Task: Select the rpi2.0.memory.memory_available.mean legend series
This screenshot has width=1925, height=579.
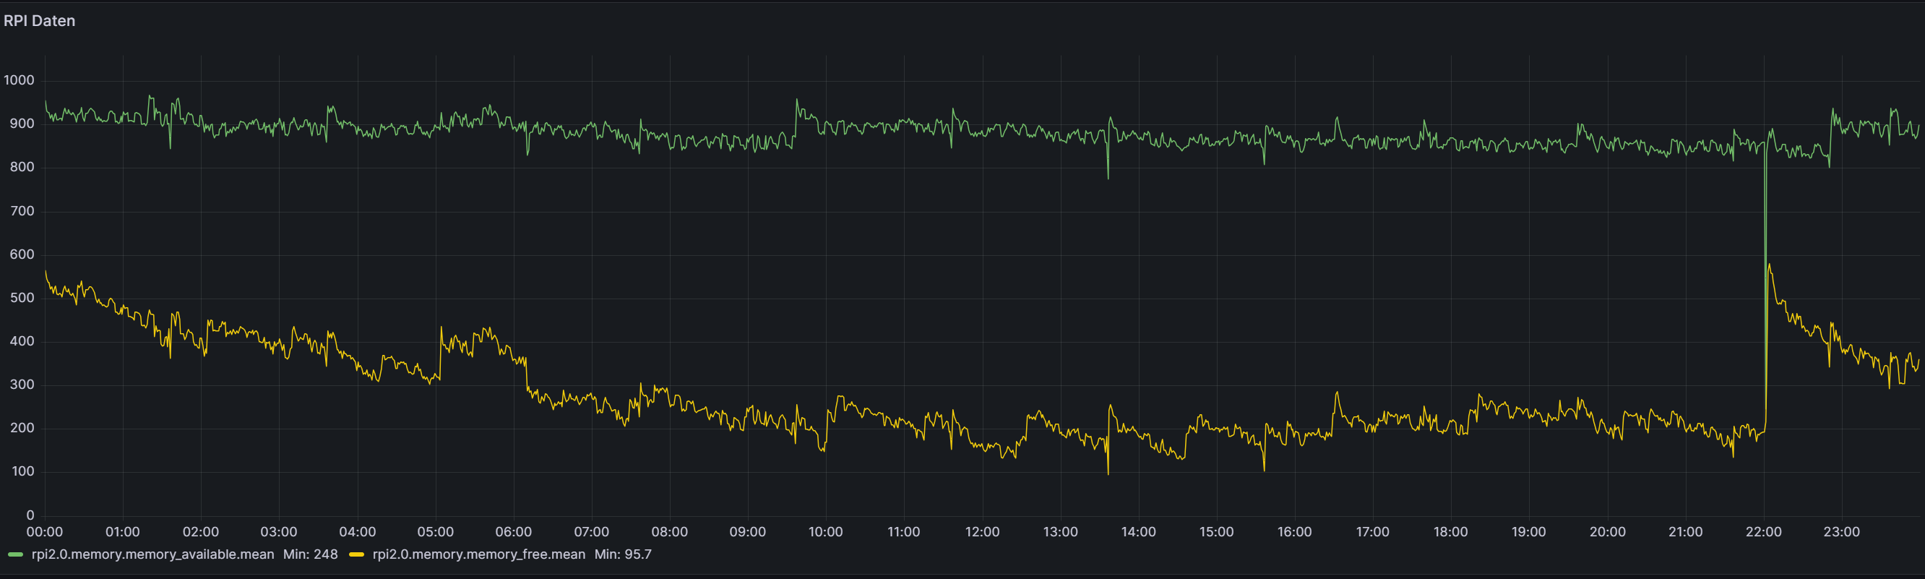Action: 152,554
